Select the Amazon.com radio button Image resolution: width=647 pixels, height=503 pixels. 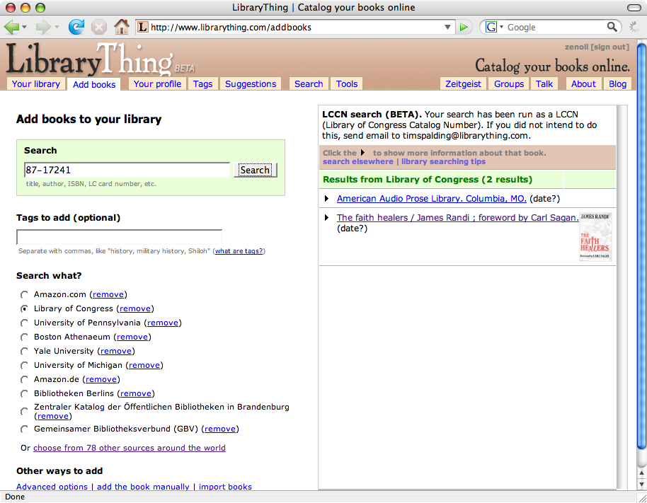24,294
